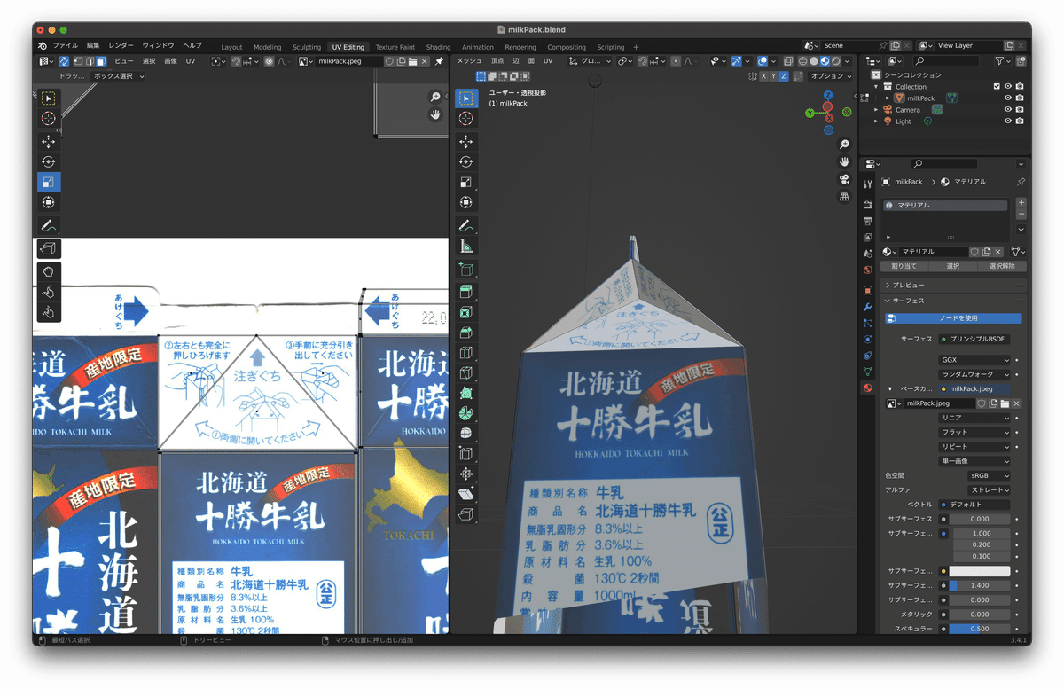The height and width of the screenshot is (689, 1064).
Task: Open the Render menu
Action: [x=121, y=45]
